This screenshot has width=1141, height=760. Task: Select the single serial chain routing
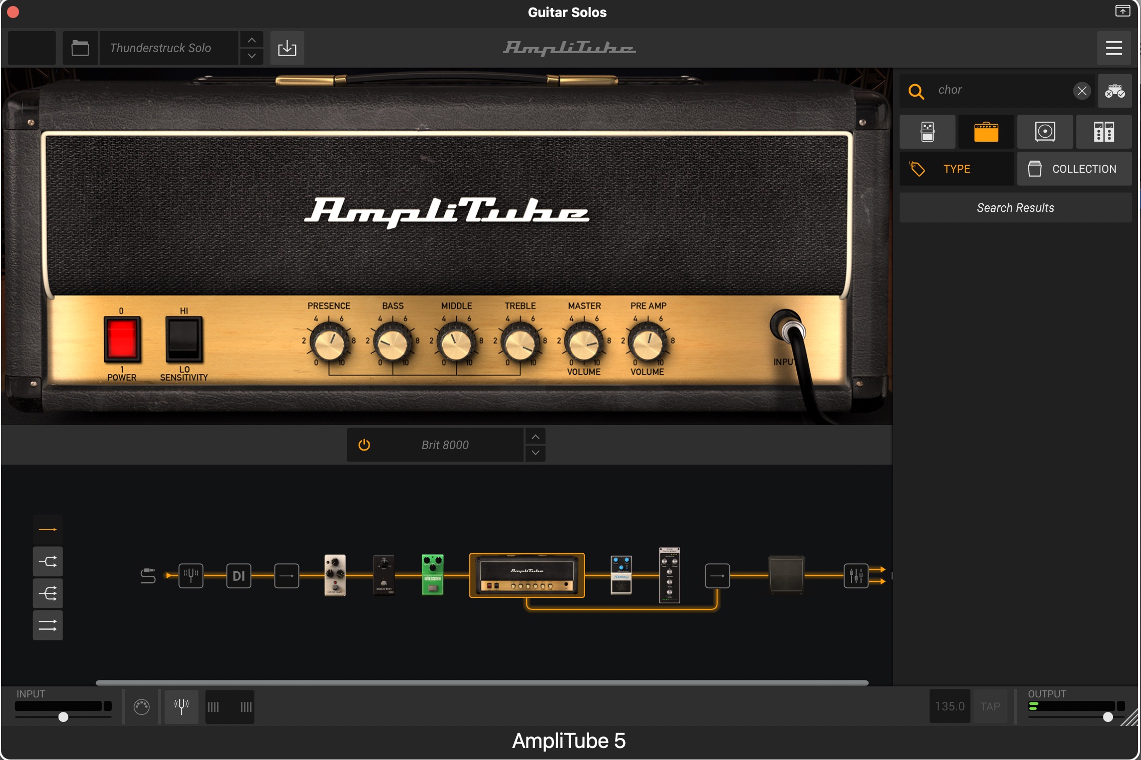(48, 529)
